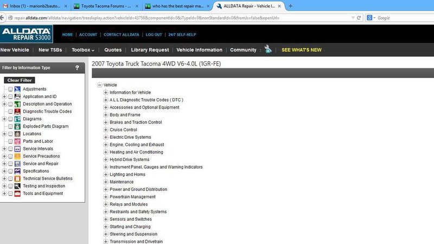434x244 pixels.
Task: Click the Google search engine icon
Action: [369, 18]
